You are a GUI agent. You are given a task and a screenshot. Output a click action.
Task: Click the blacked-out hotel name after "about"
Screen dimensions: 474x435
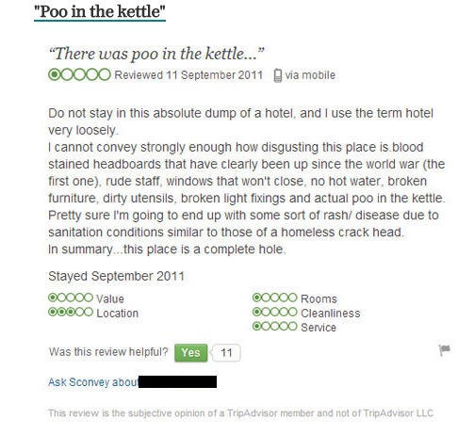[x=177, y=381]
